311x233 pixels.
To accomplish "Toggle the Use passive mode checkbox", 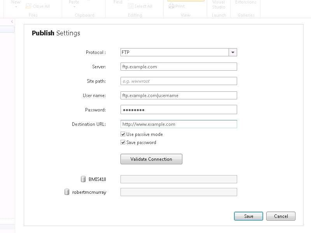I will point(123,134).
